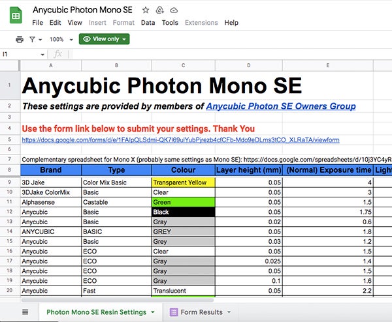Print the spreadsheet with the printer icon
Viewport: 392px width, 322px height.
20,39
